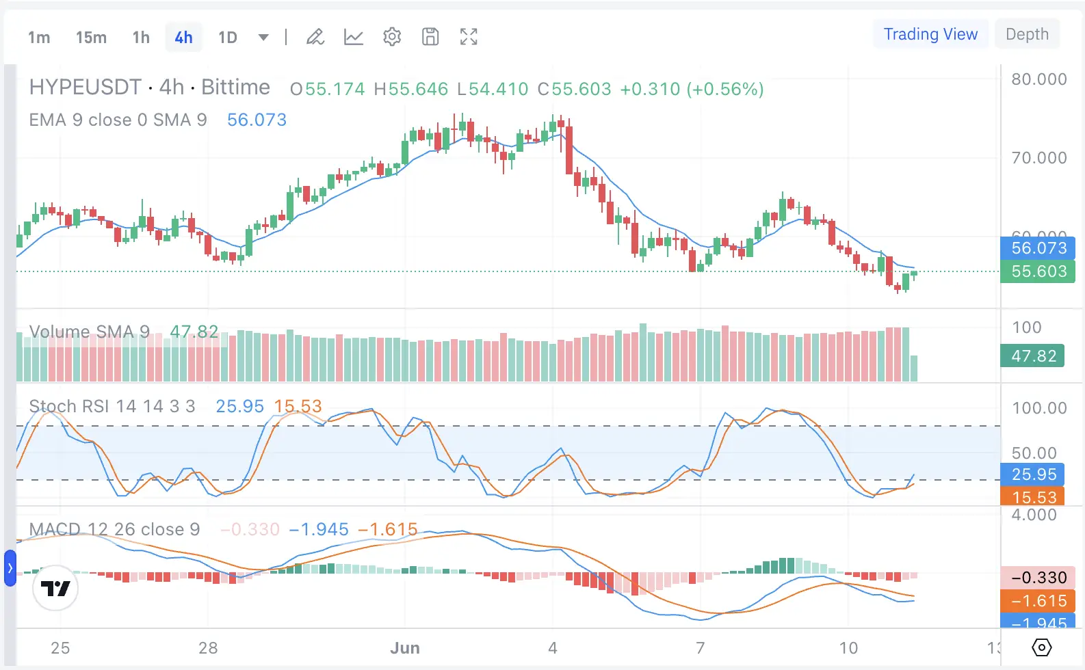1085x670 pixels.
Task: Click the Jun date on time axis
Action: 405,648
